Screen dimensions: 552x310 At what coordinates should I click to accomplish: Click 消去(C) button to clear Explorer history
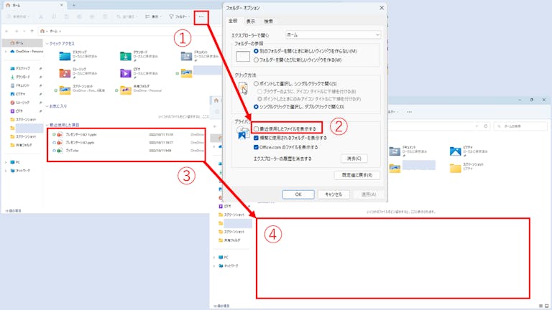(354, 159)
